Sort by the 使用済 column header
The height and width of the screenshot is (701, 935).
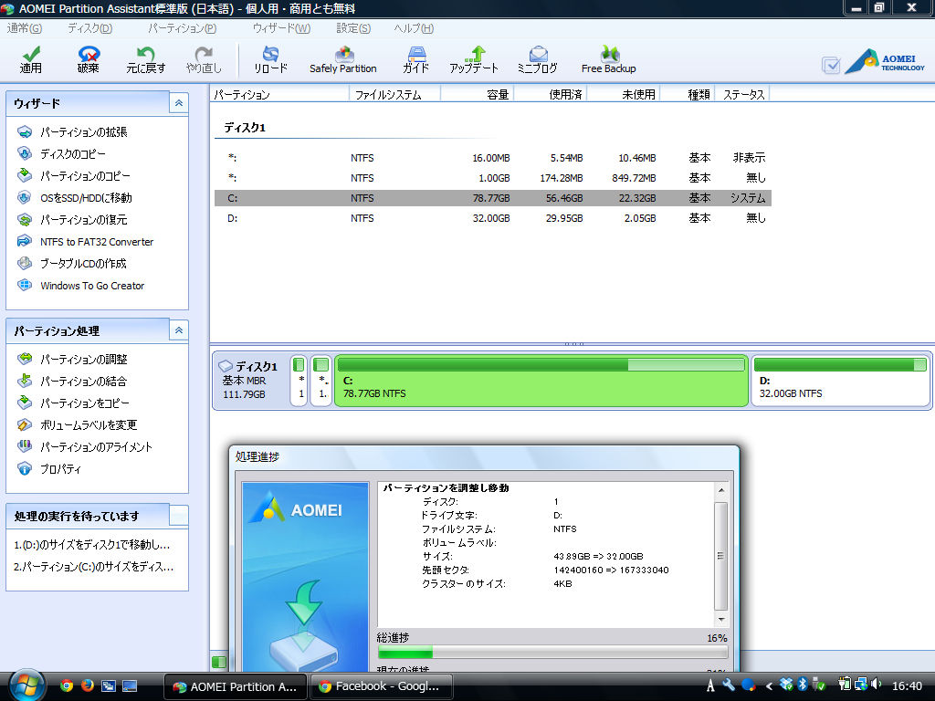pos(551,94)
